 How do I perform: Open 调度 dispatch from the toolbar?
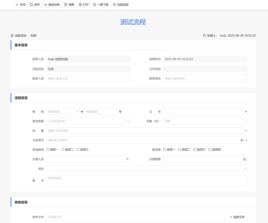tap(69, 5)
